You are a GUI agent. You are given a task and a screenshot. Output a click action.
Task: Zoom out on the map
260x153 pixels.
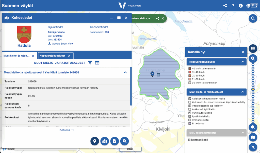tap(253, 127)
